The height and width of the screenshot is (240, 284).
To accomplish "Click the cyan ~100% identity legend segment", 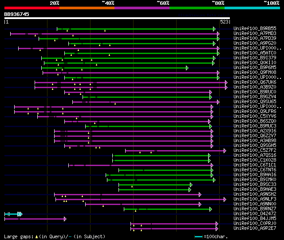I will point(252,8).
